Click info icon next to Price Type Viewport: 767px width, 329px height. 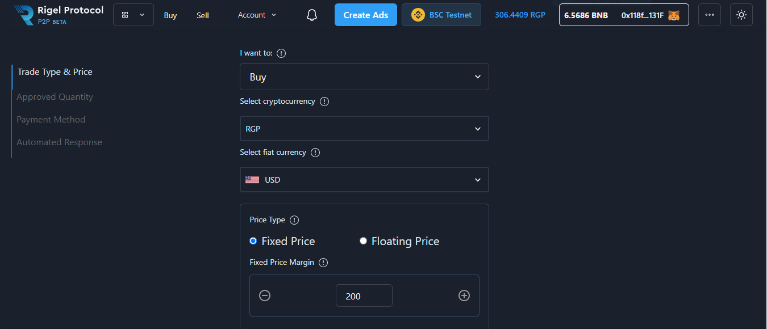pos(294,220)
